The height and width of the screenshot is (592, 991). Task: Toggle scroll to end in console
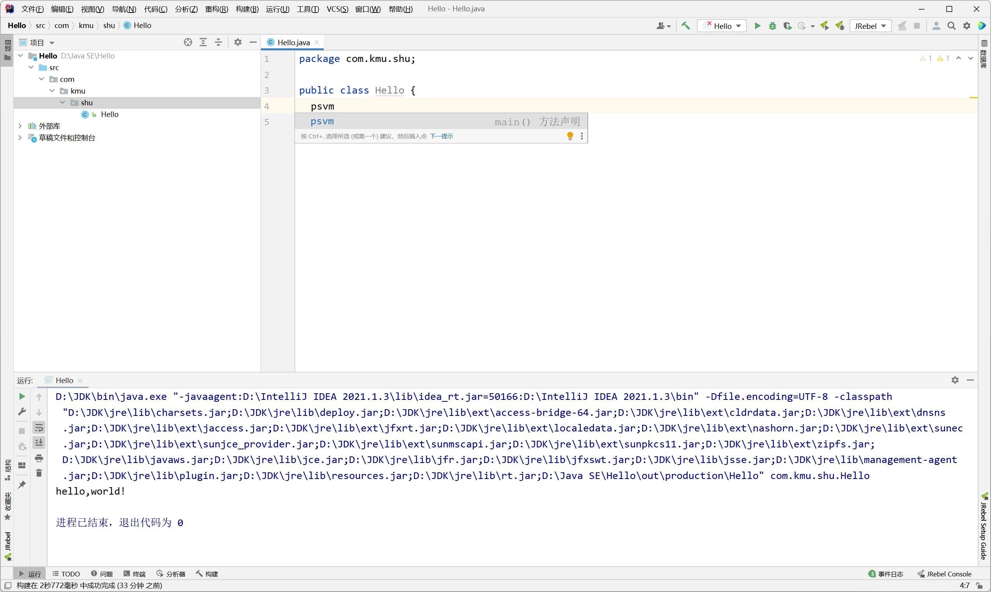coord(39,442)
